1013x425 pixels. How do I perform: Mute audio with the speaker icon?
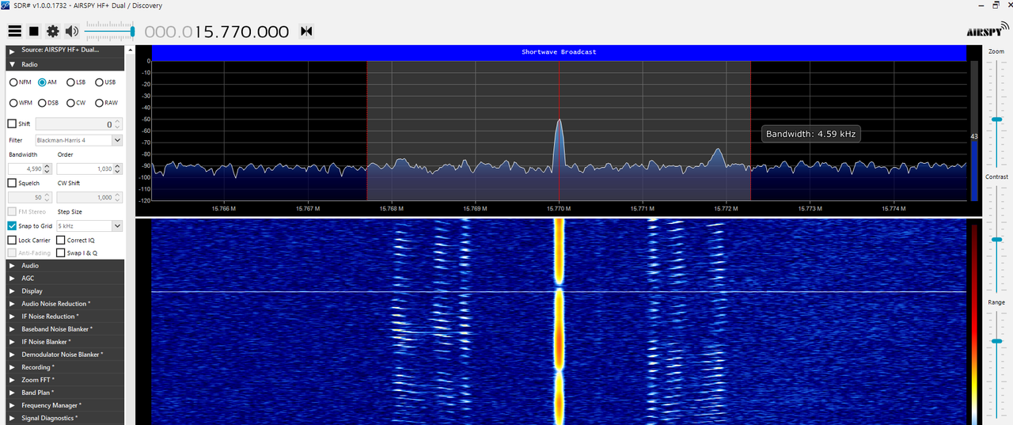72,32
